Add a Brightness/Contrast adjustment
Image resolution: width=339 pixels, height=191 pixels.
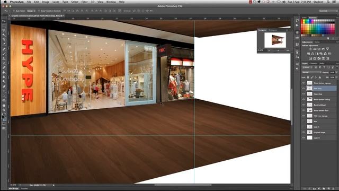[310, 49]
